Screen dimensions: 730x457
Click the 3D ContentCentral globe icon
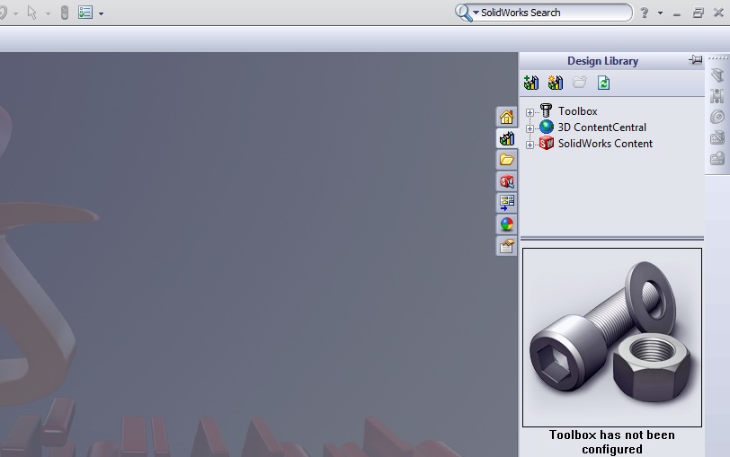[x=547, y=127]
